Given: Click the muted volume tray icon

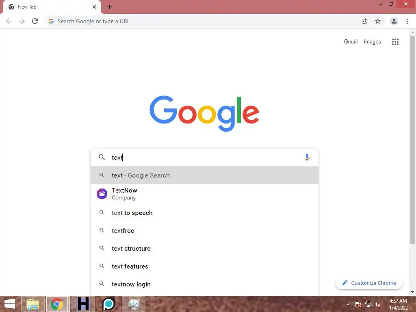Looking at the screenshot, I should [378, 304].
